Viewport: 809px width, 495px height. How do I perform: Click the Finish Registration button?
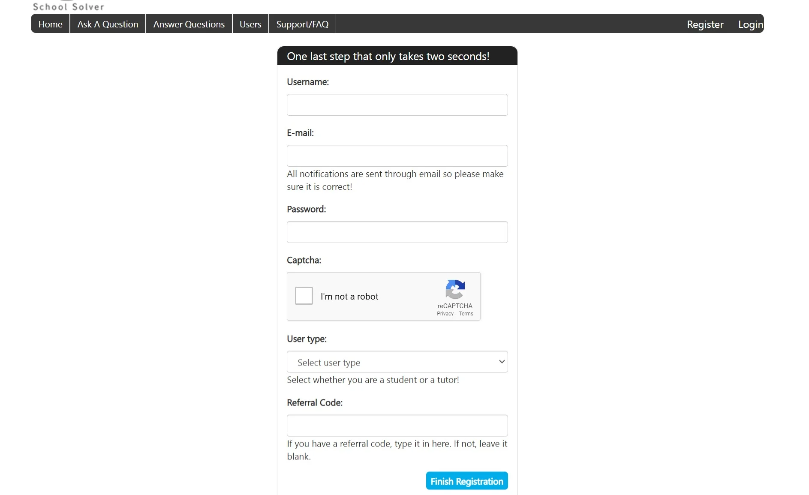466,481
